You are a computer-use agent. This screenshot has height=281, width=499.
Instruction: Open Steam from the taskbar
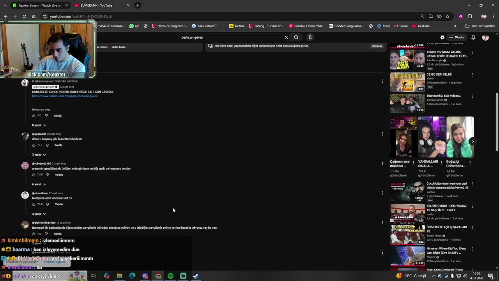click(x=196, y=276)
